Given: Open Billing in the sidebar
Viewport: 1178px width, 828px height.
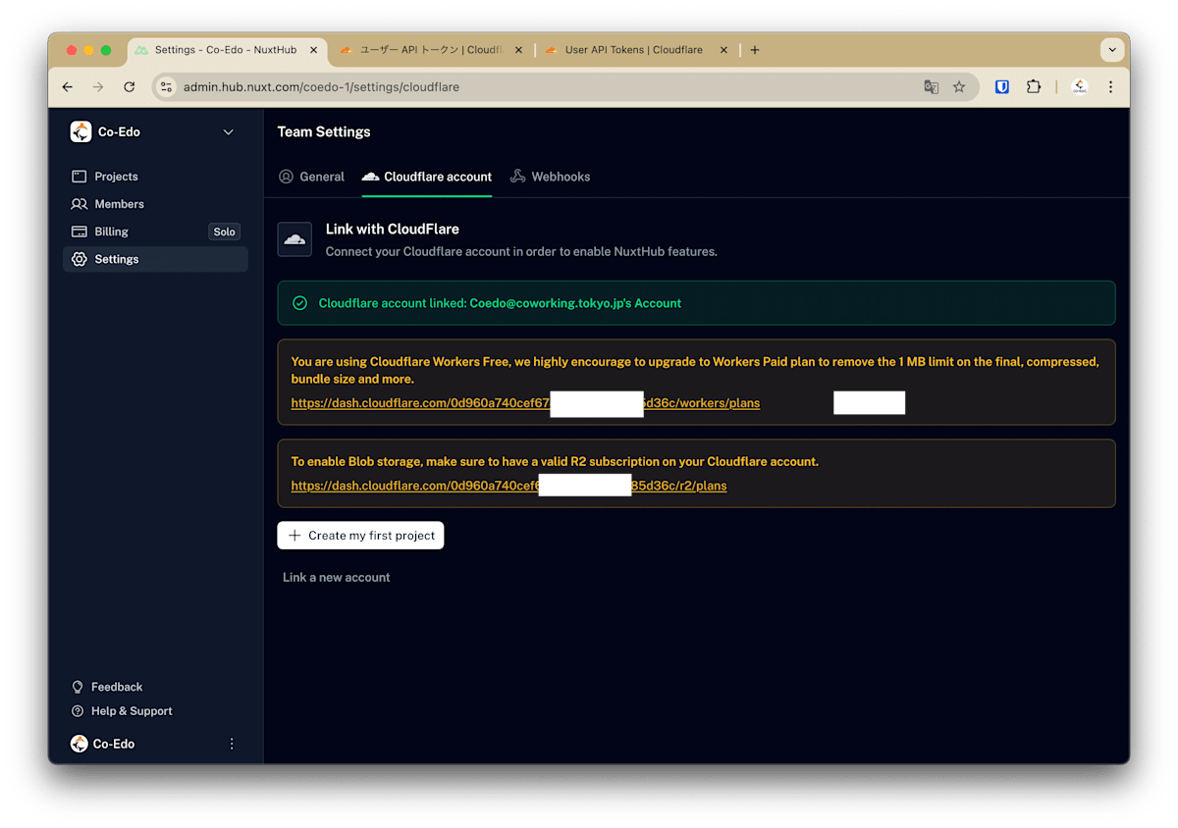Looking at the screenshot, I should tap(155, 232).
